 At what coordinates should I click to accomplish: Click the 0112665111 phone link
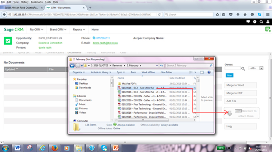[x=103, y=38]
